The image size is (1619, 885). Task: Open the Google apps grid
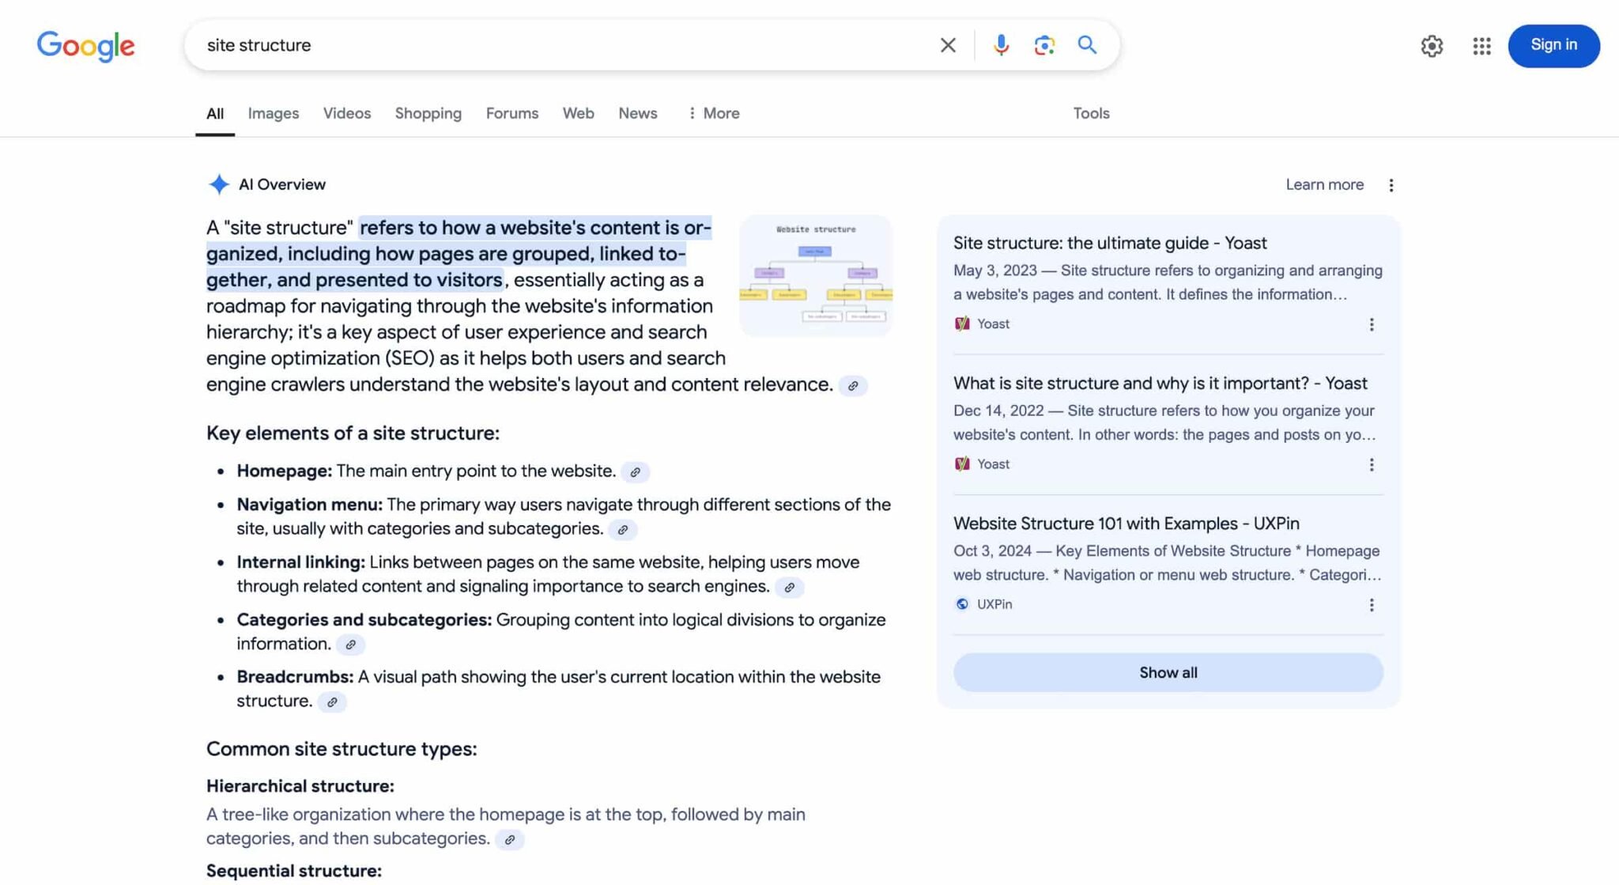(x=1481, y=47)
